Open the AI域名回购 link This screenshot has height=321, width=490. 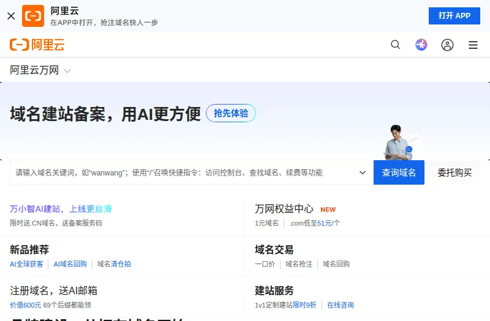tap(70, 264)
